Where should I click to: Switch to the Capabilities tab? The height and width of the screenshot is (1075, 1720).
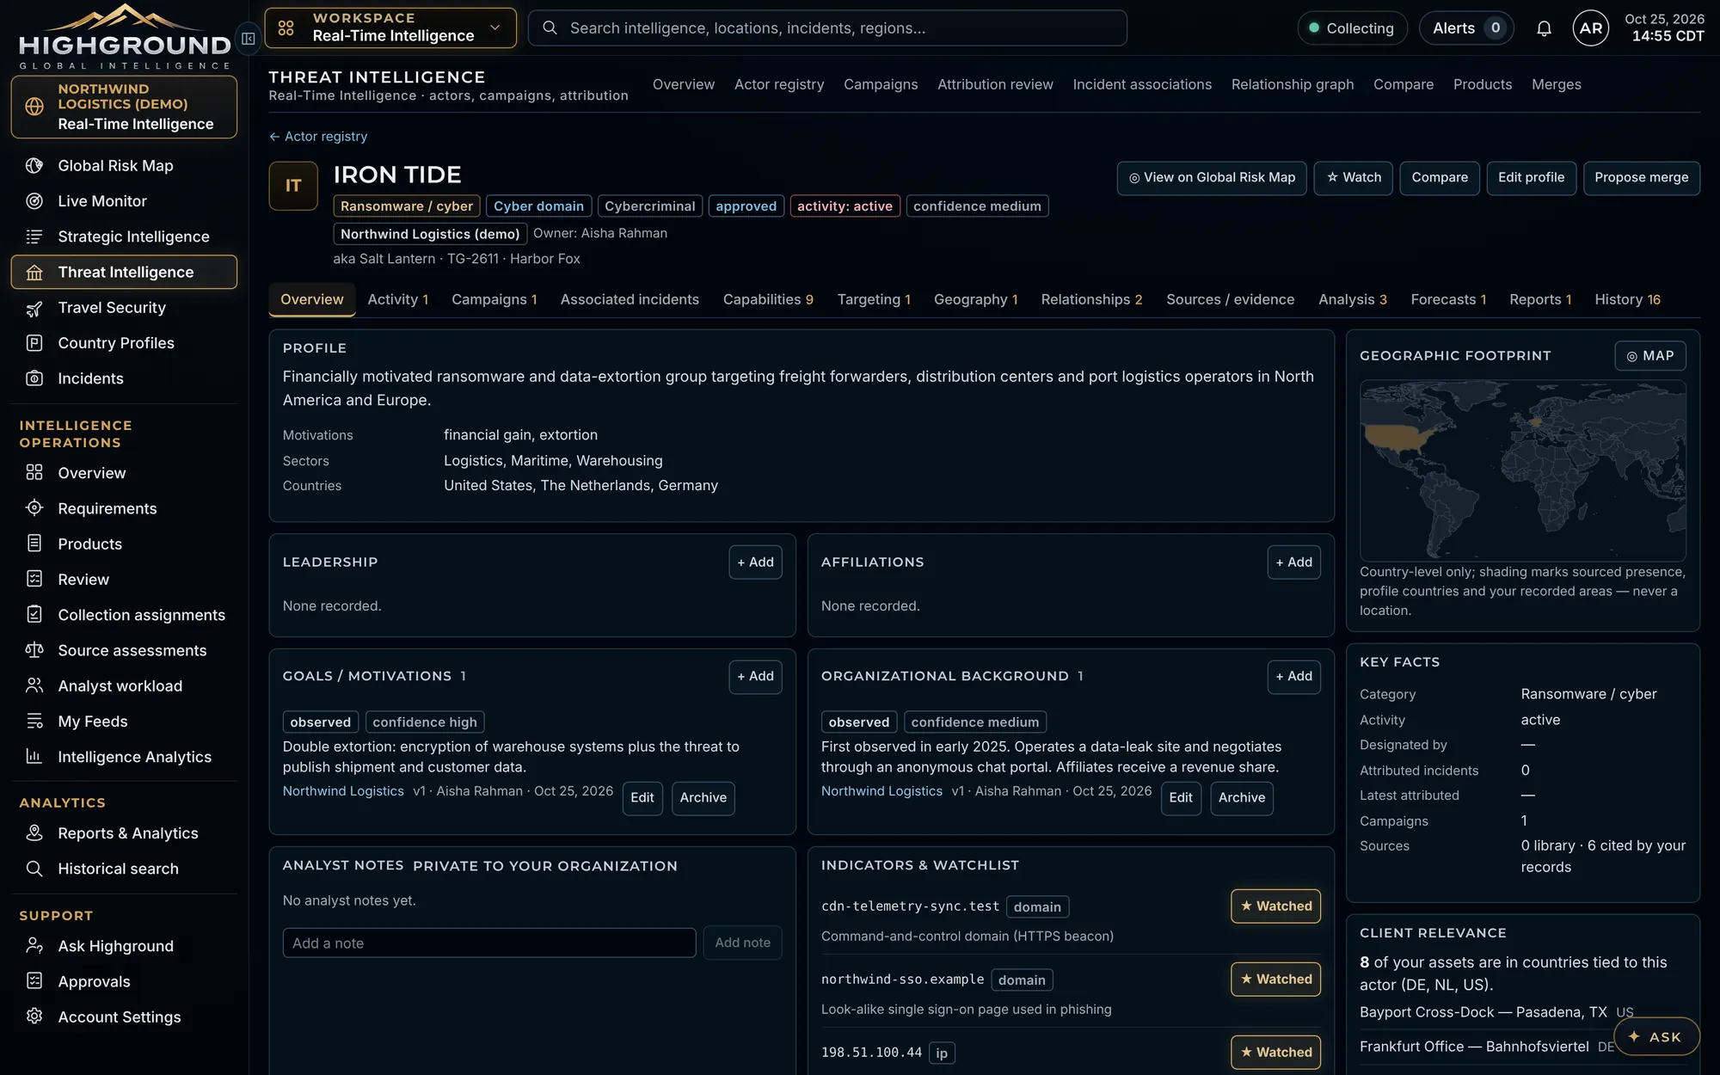click(x=768, y=299)
